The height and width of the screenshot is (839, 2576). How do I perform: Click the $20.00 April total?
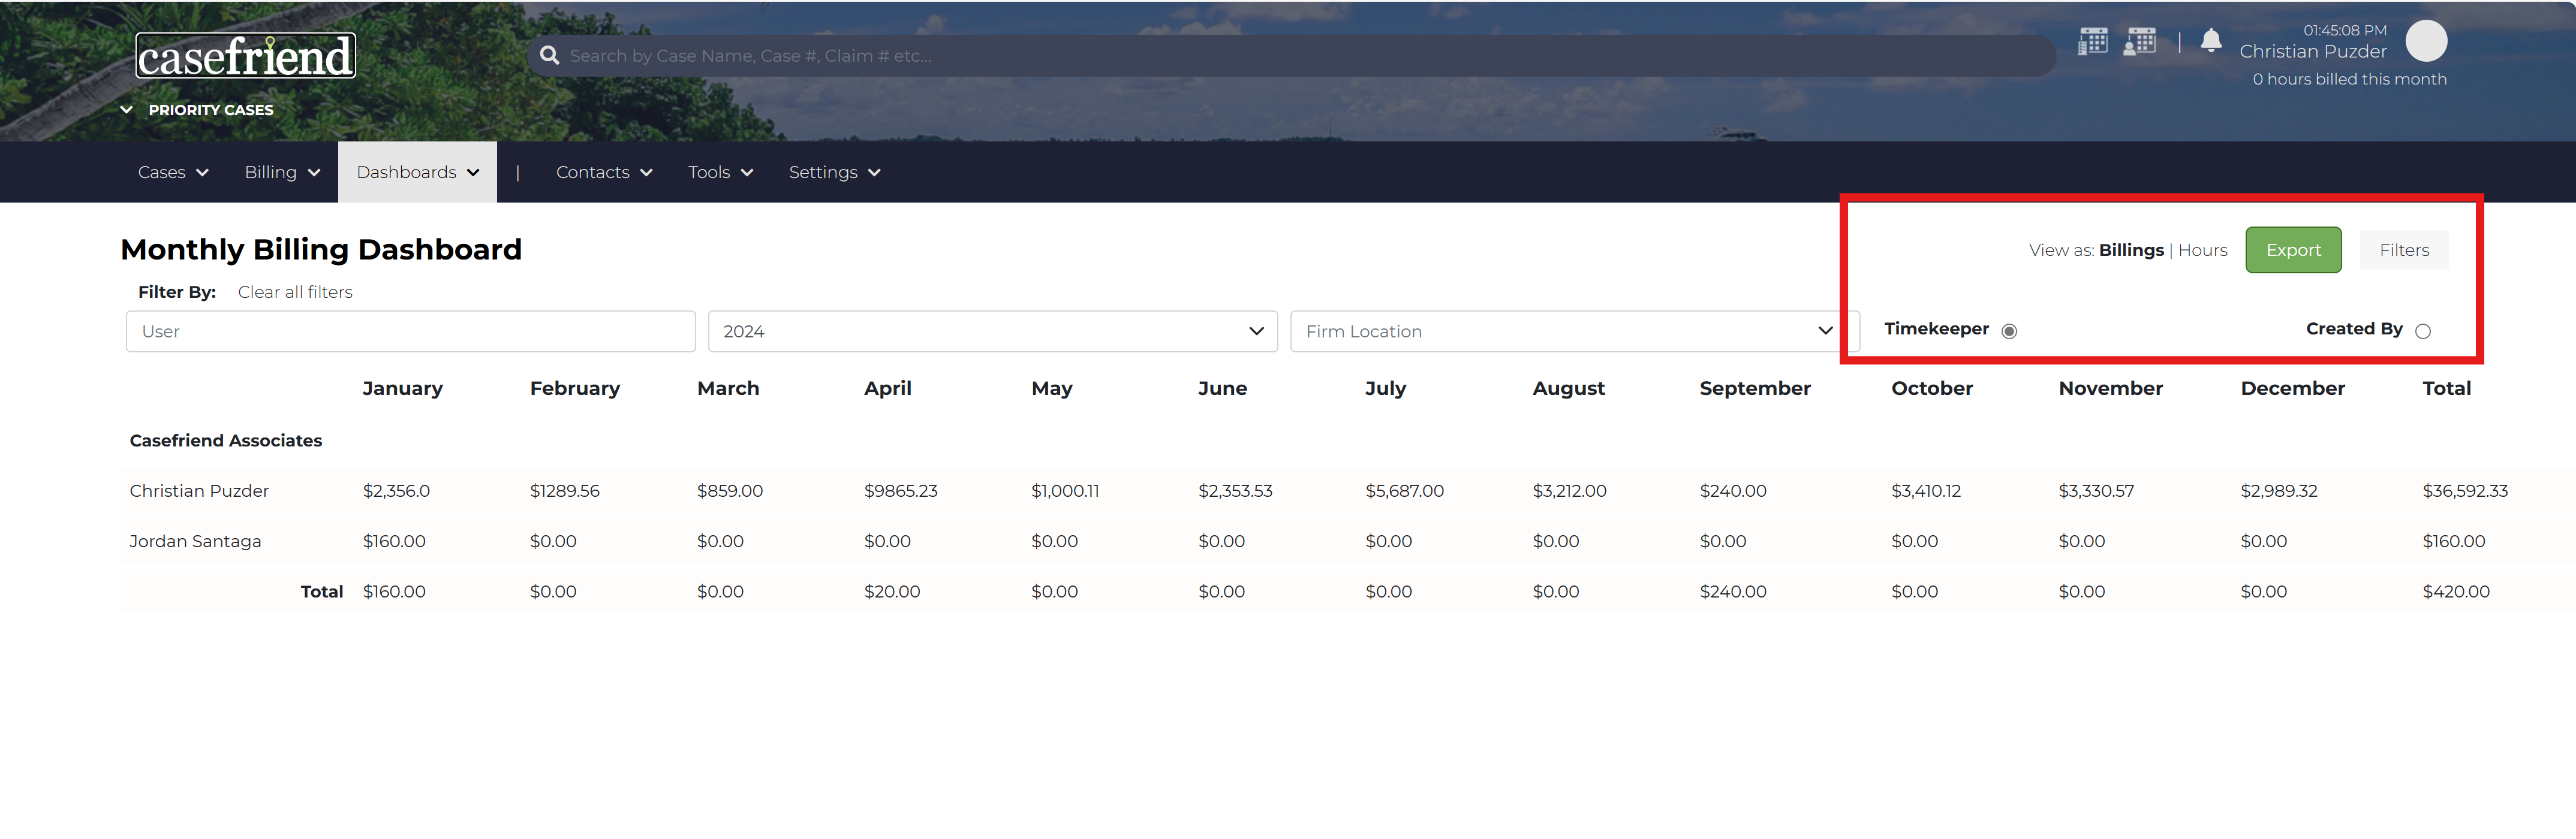click(x=892, y=592)
